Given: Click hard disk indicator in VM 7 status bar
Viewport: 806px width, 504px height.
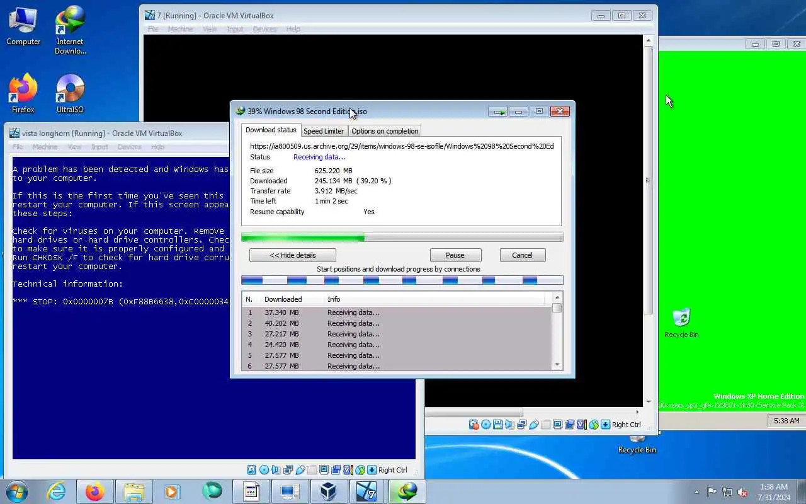Looking at the screenshot, I should click(x=474, y=425).
